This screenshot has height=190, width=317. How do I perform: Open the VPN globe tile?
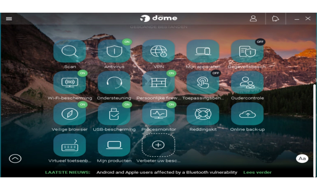coord(158,51)
